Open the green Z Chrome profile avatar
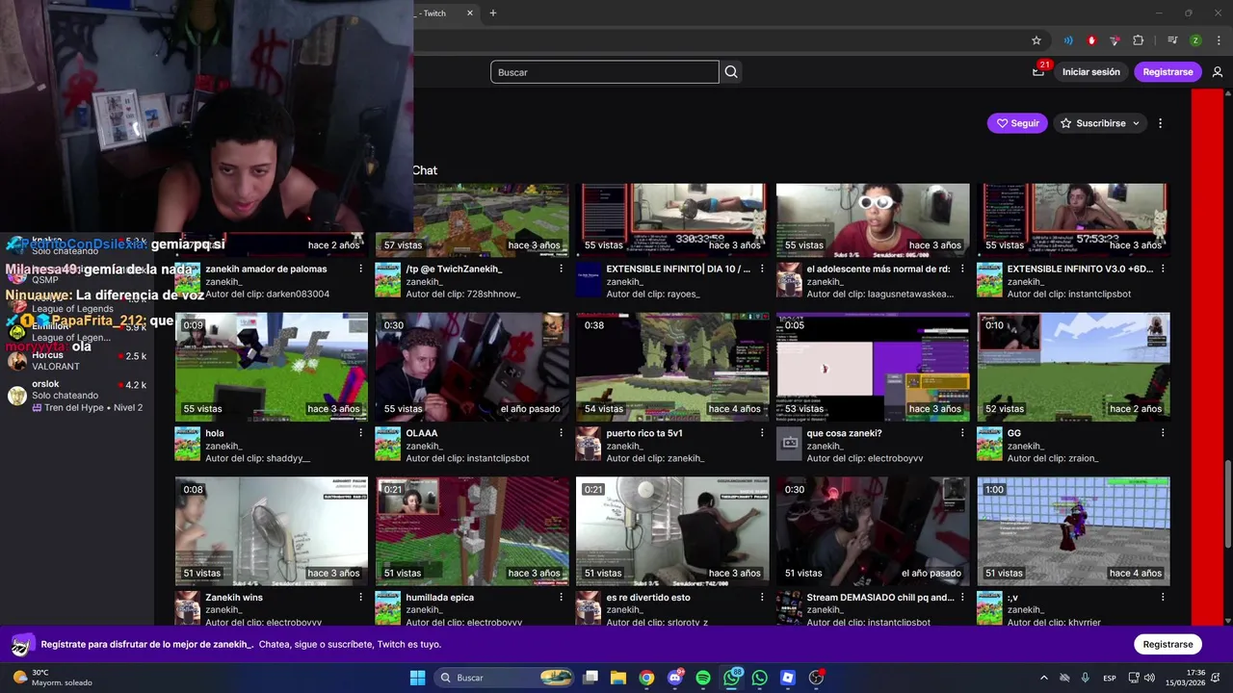Screen dimensions: 1233x693 click(x=1195, y=40)
